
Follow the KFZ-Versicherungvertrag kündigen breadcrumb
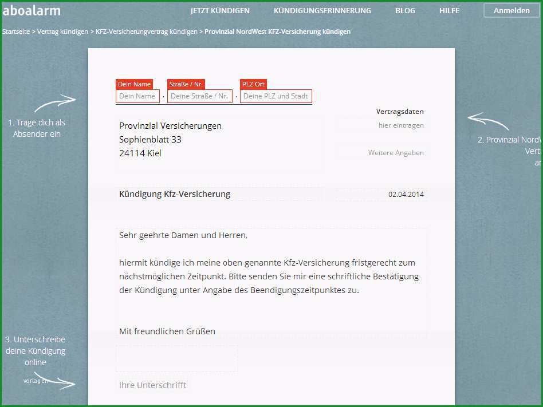[x=147, y=31]
